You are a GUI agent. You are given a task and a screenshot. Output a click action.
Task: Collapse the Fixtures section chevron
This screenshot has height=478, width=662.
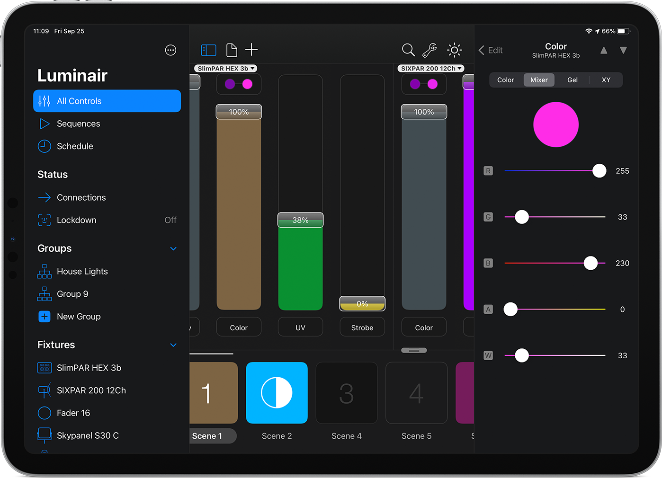click(173, 345)
